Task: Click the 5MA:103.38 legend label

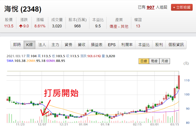Action: [16, 61]
